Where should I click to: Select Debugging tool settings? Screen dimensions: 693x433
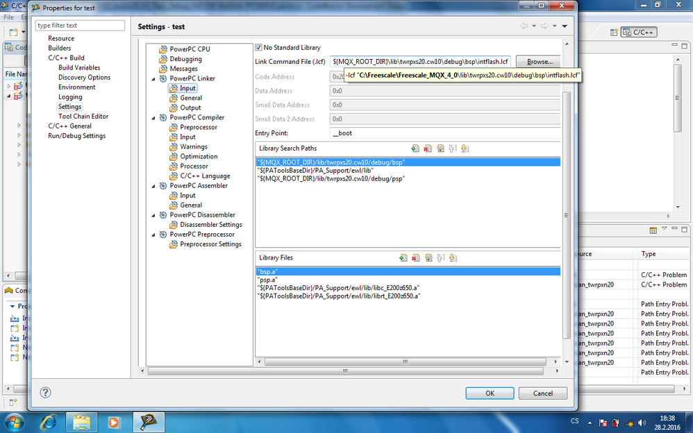pyautogui.click(x=185, y=59)
